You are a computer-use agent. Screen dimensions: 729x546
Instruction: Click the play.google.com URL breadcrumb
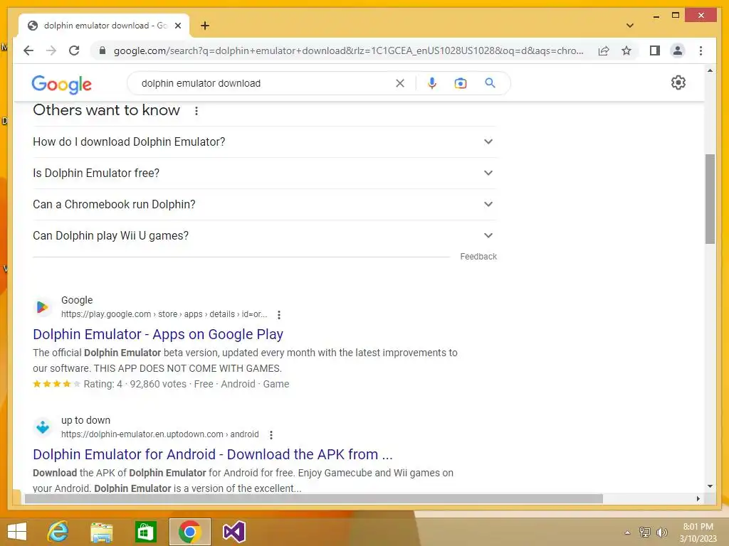(x=164, y=314)
